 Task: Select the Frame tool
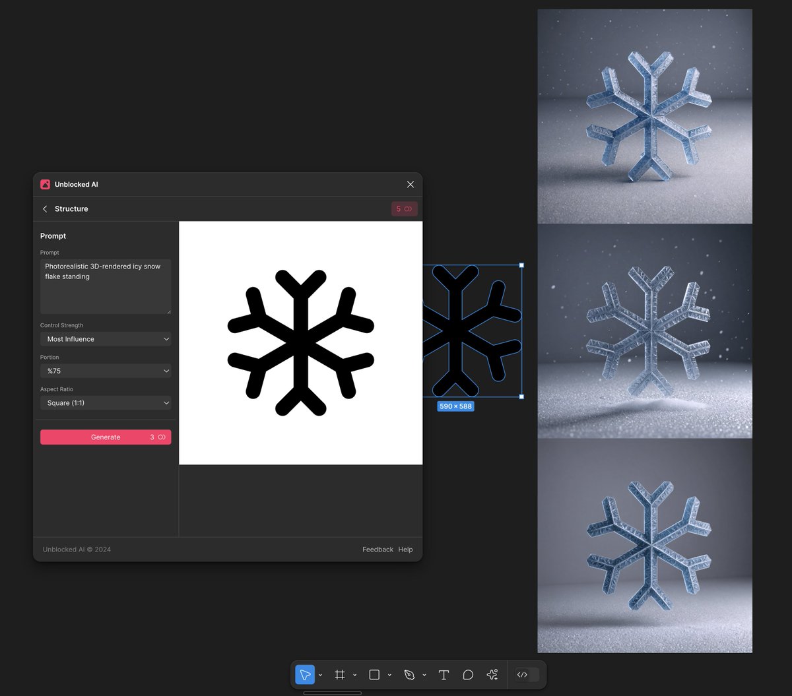click(x=340, y=675)
